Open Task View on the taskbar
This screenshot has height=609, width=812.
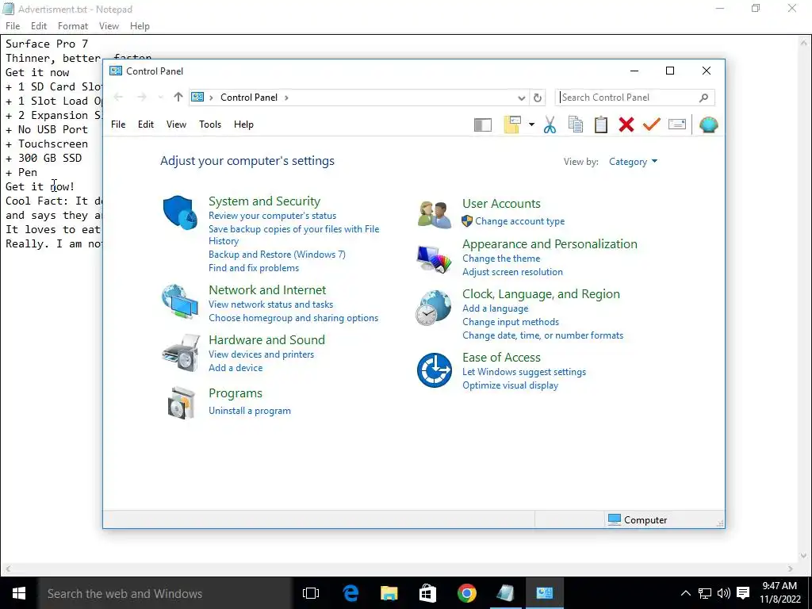[311, 593]
